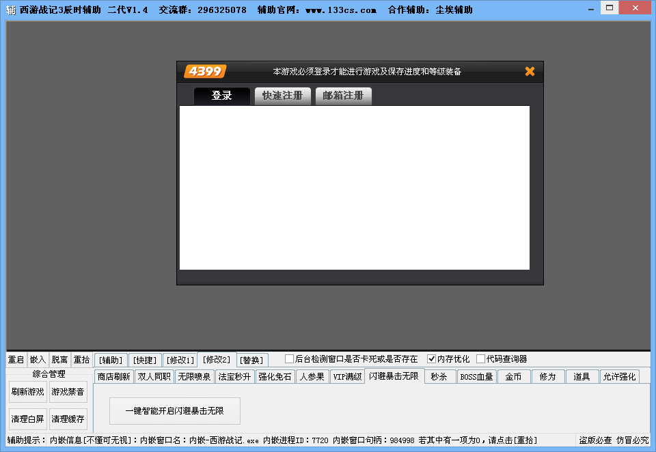This screenshot has width=656, height=452.
Task: Minimize the 西游战记3 assistant window
Action: [590, 9]
